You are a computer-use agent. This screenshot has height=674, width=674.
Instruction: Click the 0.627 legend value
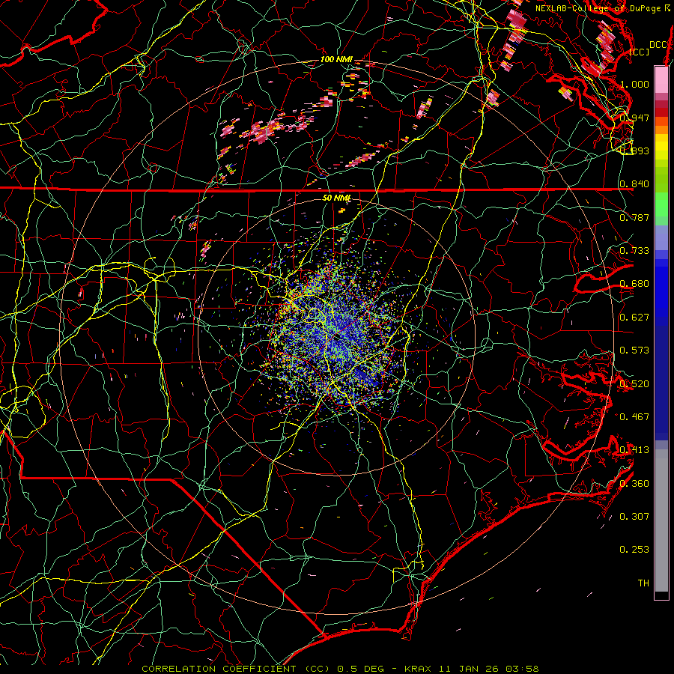634,318
